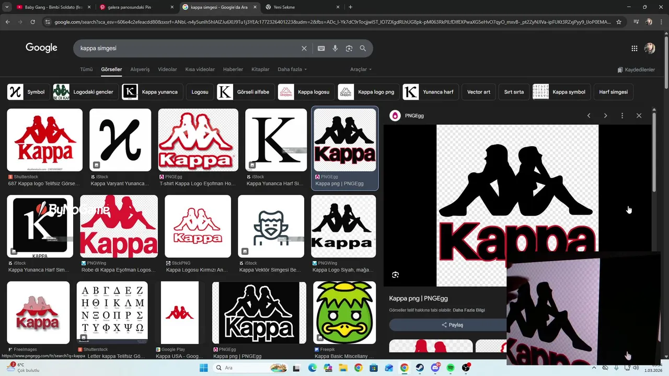Open the Google account profile picture
Screen dimensions: 669x376
click(650, 48)
